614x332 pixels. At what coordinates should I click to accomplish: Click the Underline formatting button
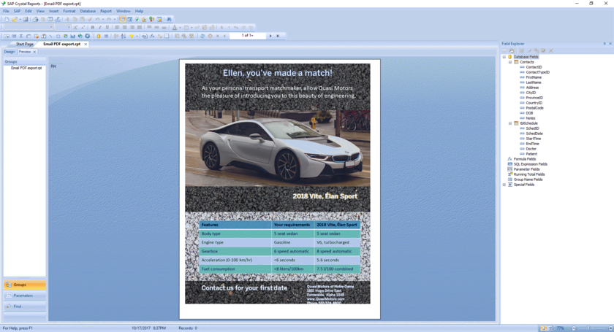pos(107,28)
